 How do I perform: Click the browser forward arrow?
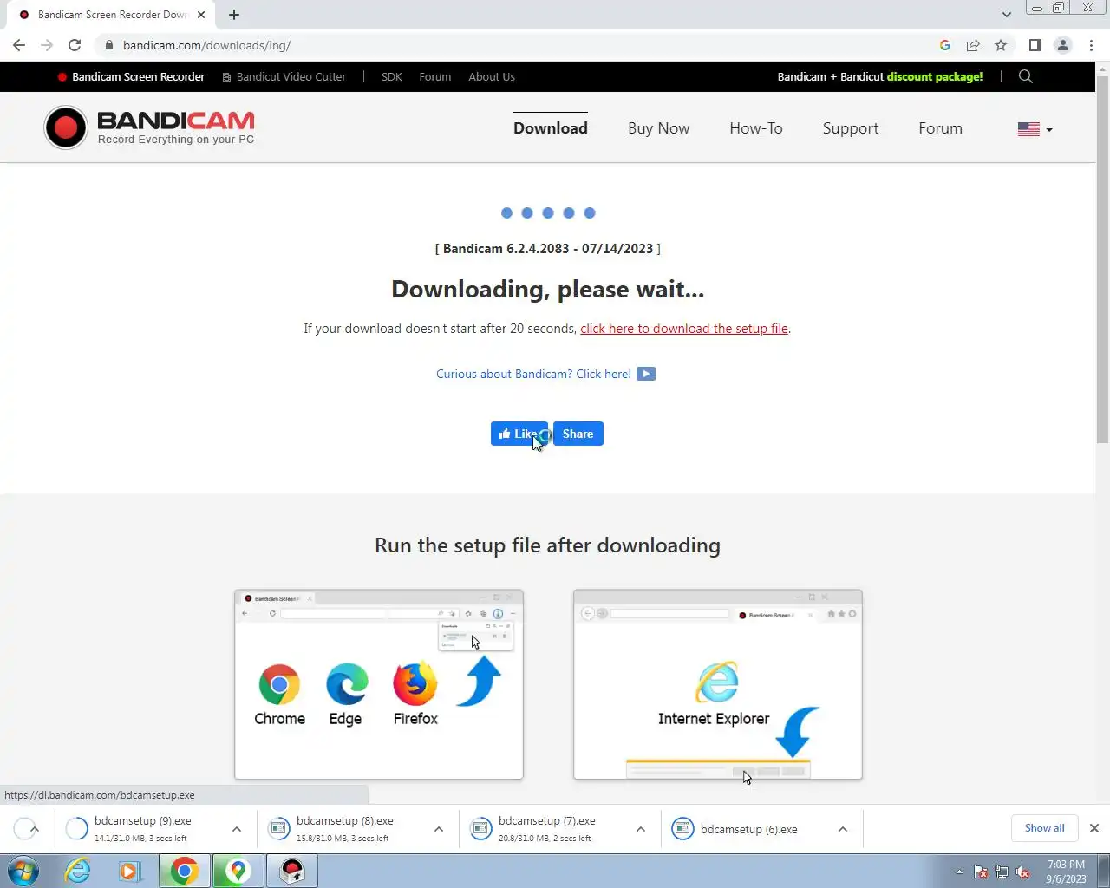(47, 45)
